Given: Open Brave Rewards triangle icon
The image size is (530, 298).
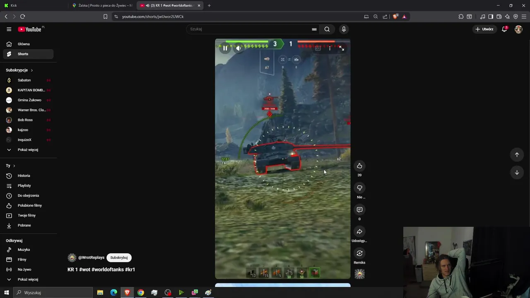Looking at the screenshot, I should coord(404,17).
